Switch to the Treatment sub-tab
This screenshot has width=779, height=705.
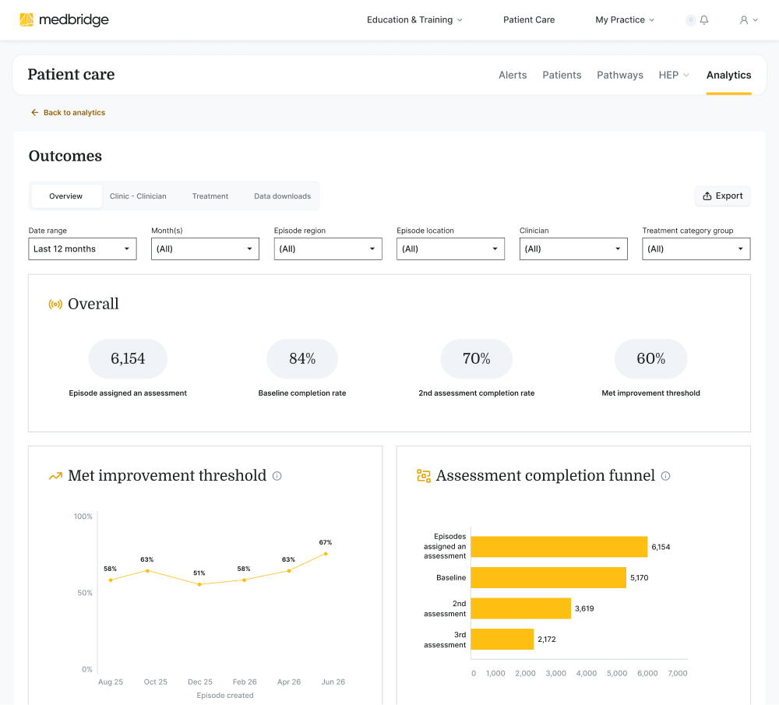(x=210, y=196)
